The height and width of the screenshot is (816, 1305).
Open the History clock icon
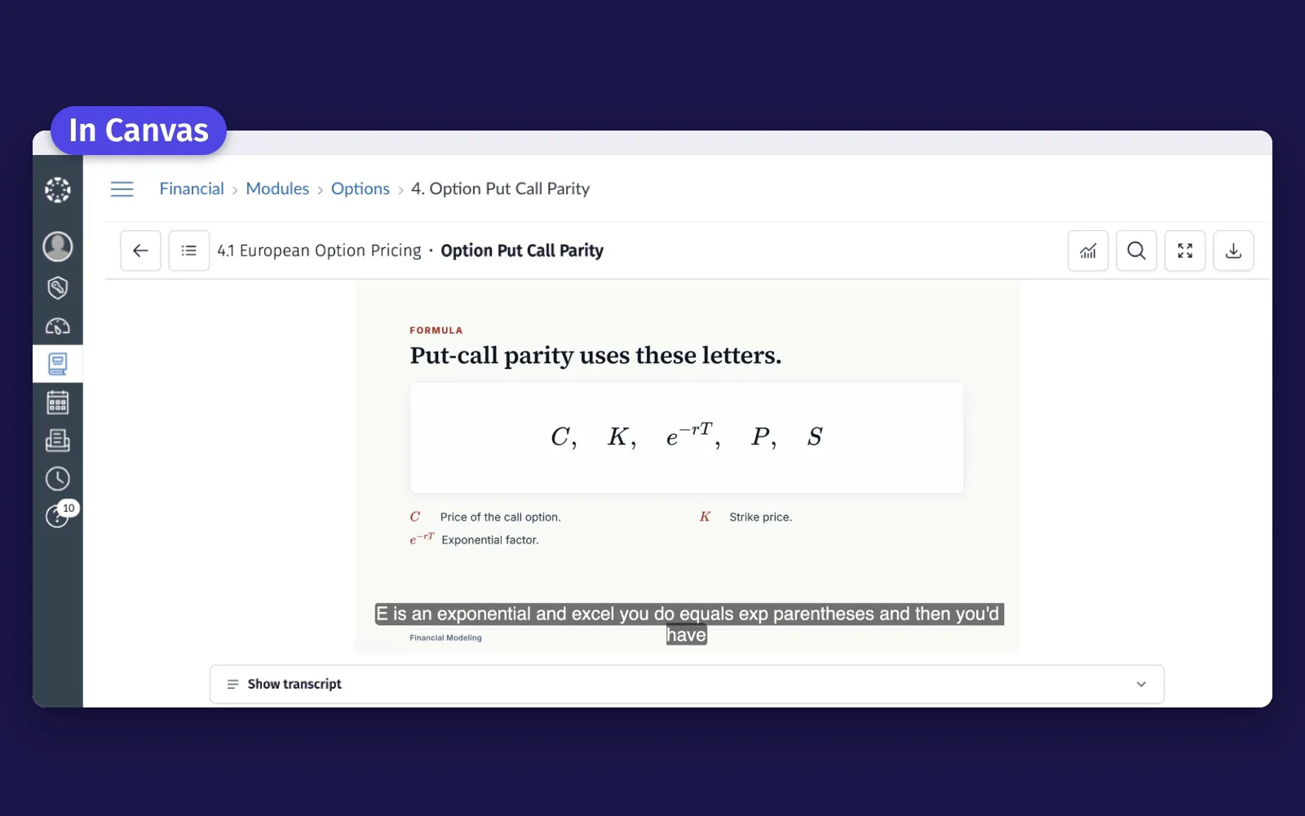click(57, 479)
